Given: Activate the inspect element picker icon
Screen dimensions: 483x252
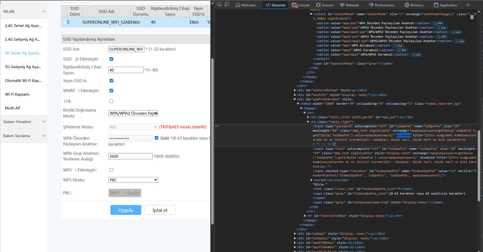Looking at the screenshot, I should pos(219,5).
